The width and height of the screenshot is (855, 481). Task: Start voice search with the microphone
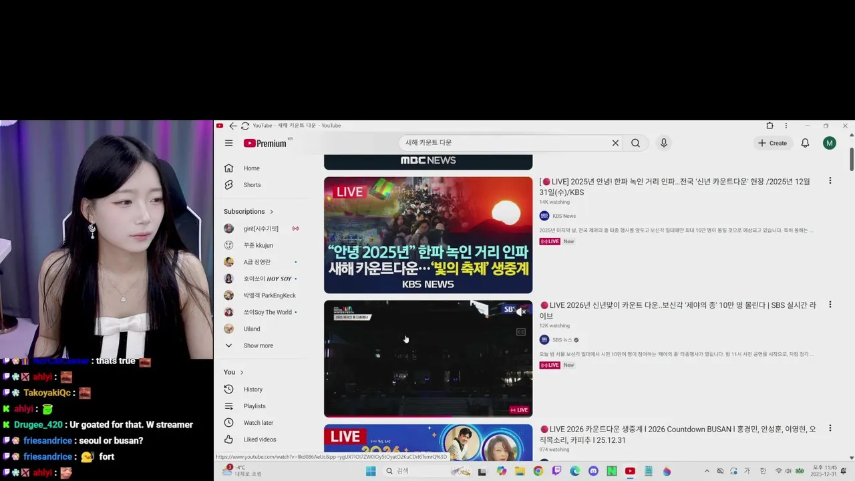663,143
